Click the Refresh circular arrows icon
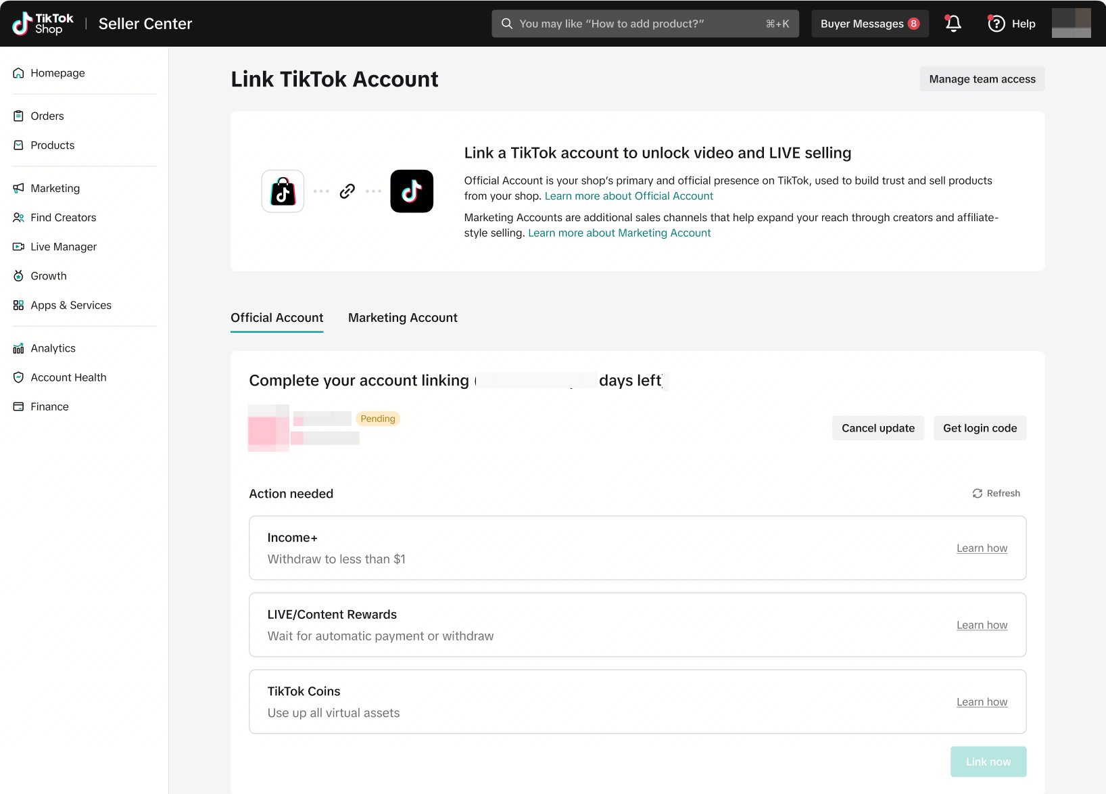The image size is (1106, 794). tap(978, 494)
